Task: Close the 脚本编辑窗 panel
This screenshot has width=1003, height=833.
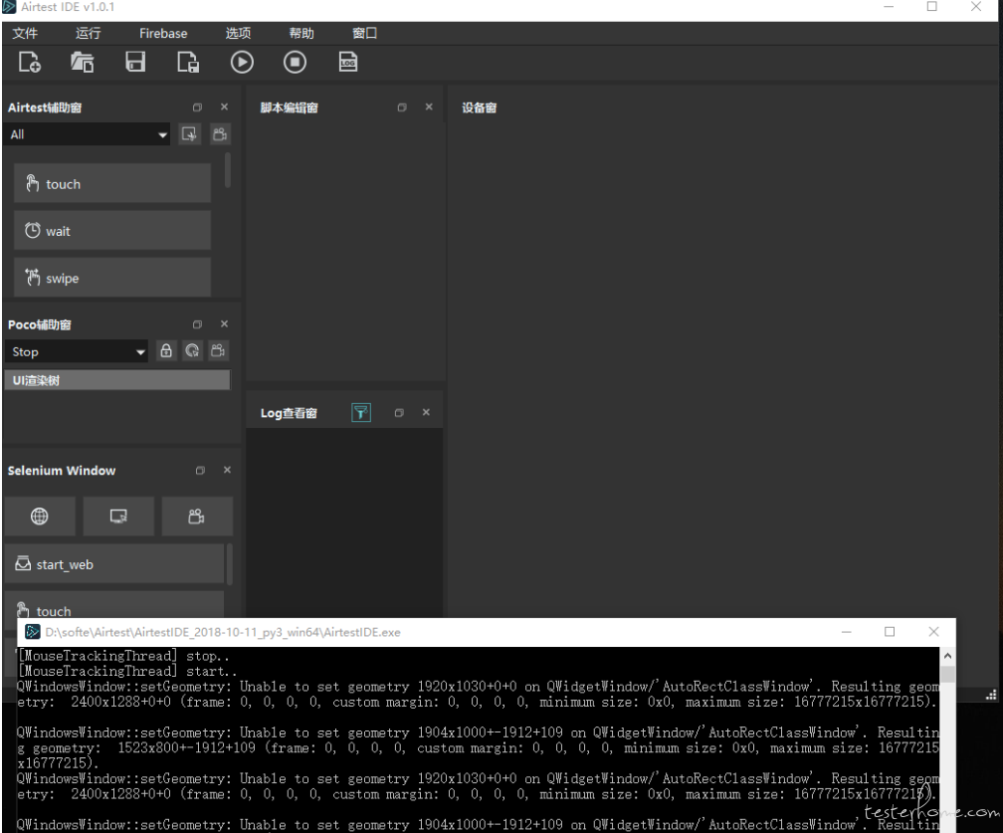Action: (x=429, y=106)
